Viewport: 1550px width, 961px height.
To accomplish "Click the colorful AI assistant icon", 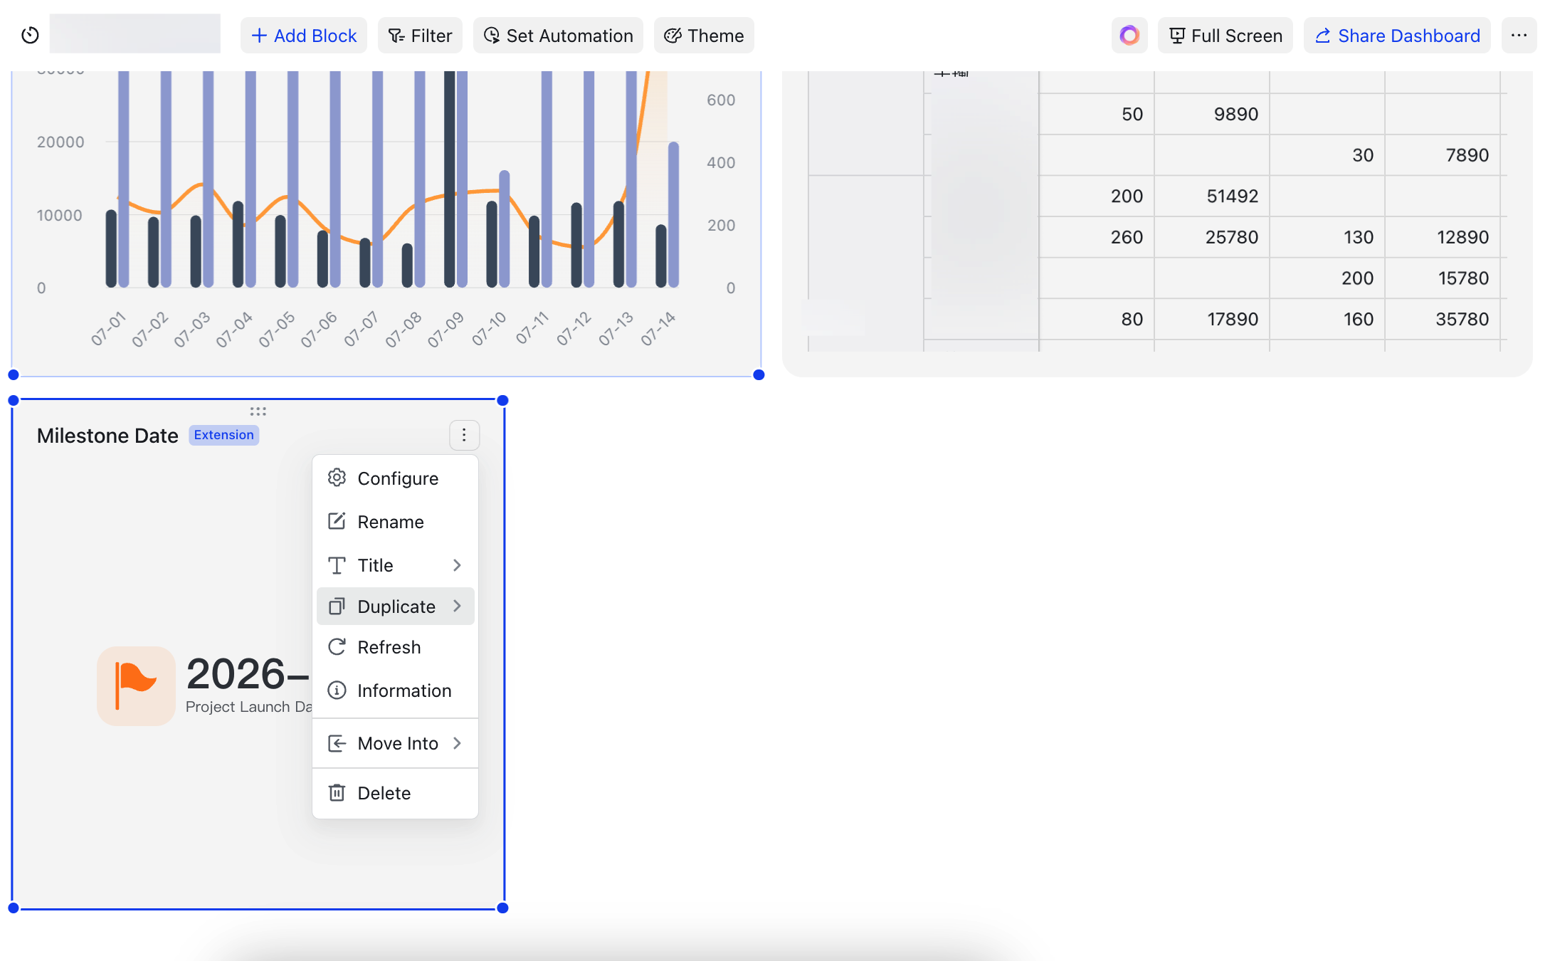I will pyautogui.click(x=1129, y=36).
